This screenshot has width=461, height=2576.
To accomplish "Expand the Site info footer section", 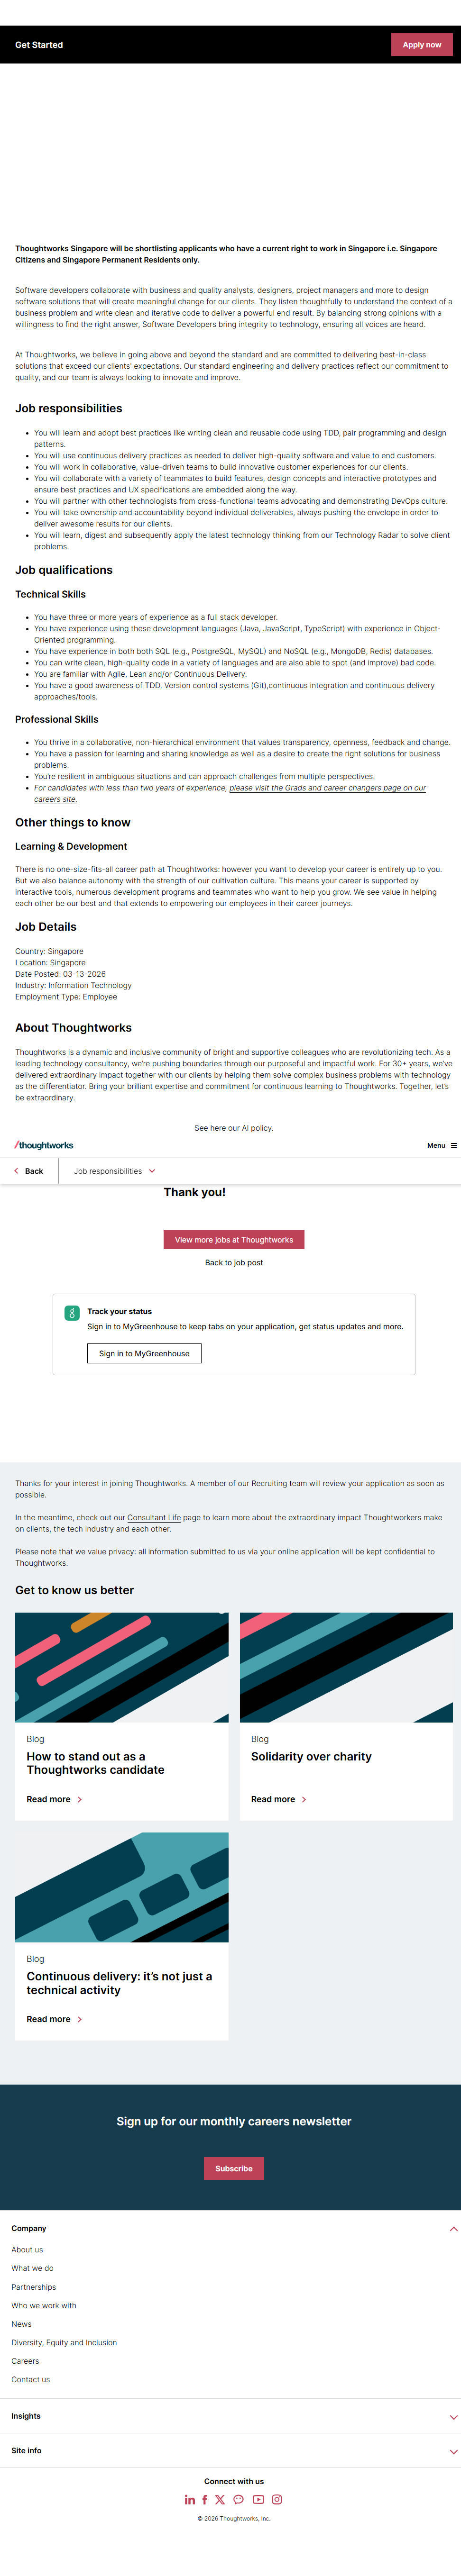I will click(x=453, y=2451).
